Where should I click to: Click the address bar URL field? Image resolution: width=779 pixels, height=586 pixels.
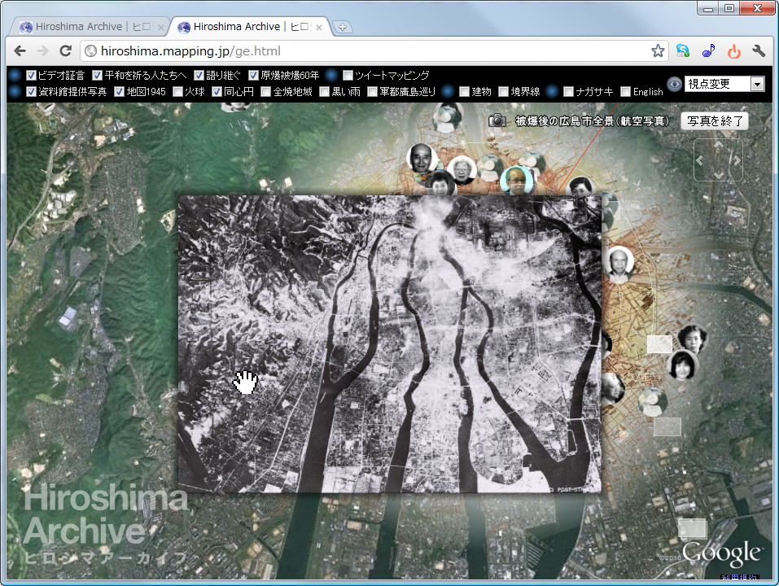pyautogui.click(x=373, y=50)
